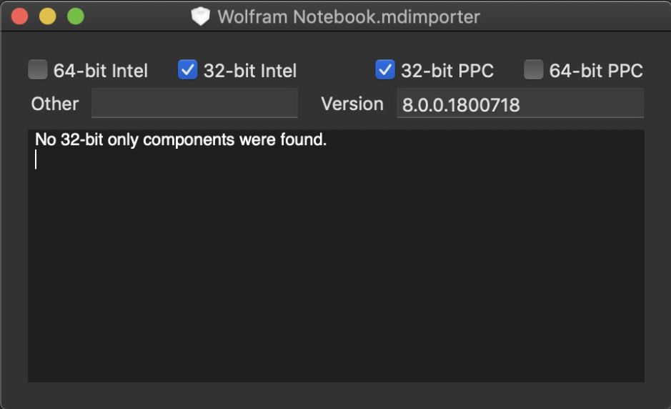Click the "No 32-bit only components" message
The width and height of the screenshot is (671, 409).
181,140
